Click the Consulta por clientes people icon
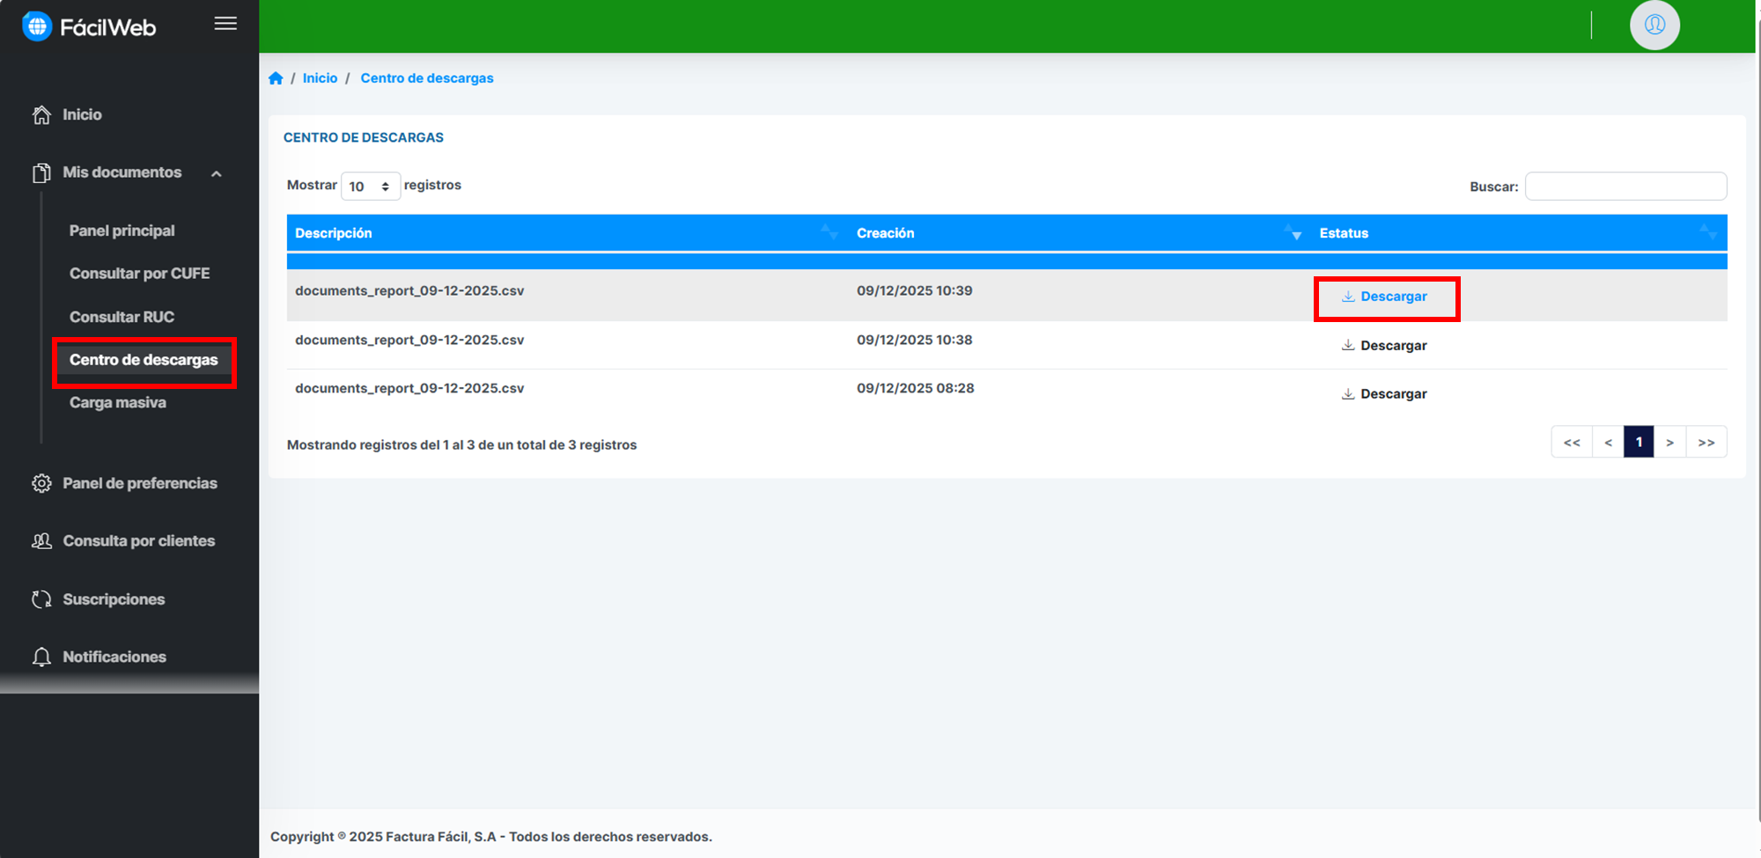The height and width of the screenshot is (858, 1761). pyautogui.click(x=41, y=541)
